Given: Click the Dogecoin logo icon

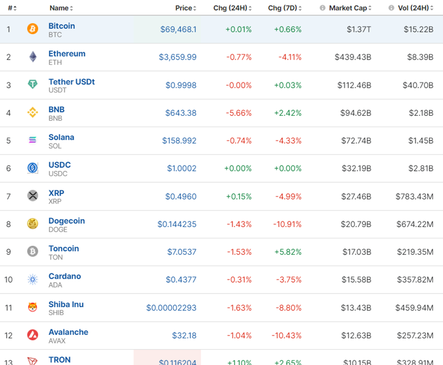Looking at the screenshot, I should [32, 224].
